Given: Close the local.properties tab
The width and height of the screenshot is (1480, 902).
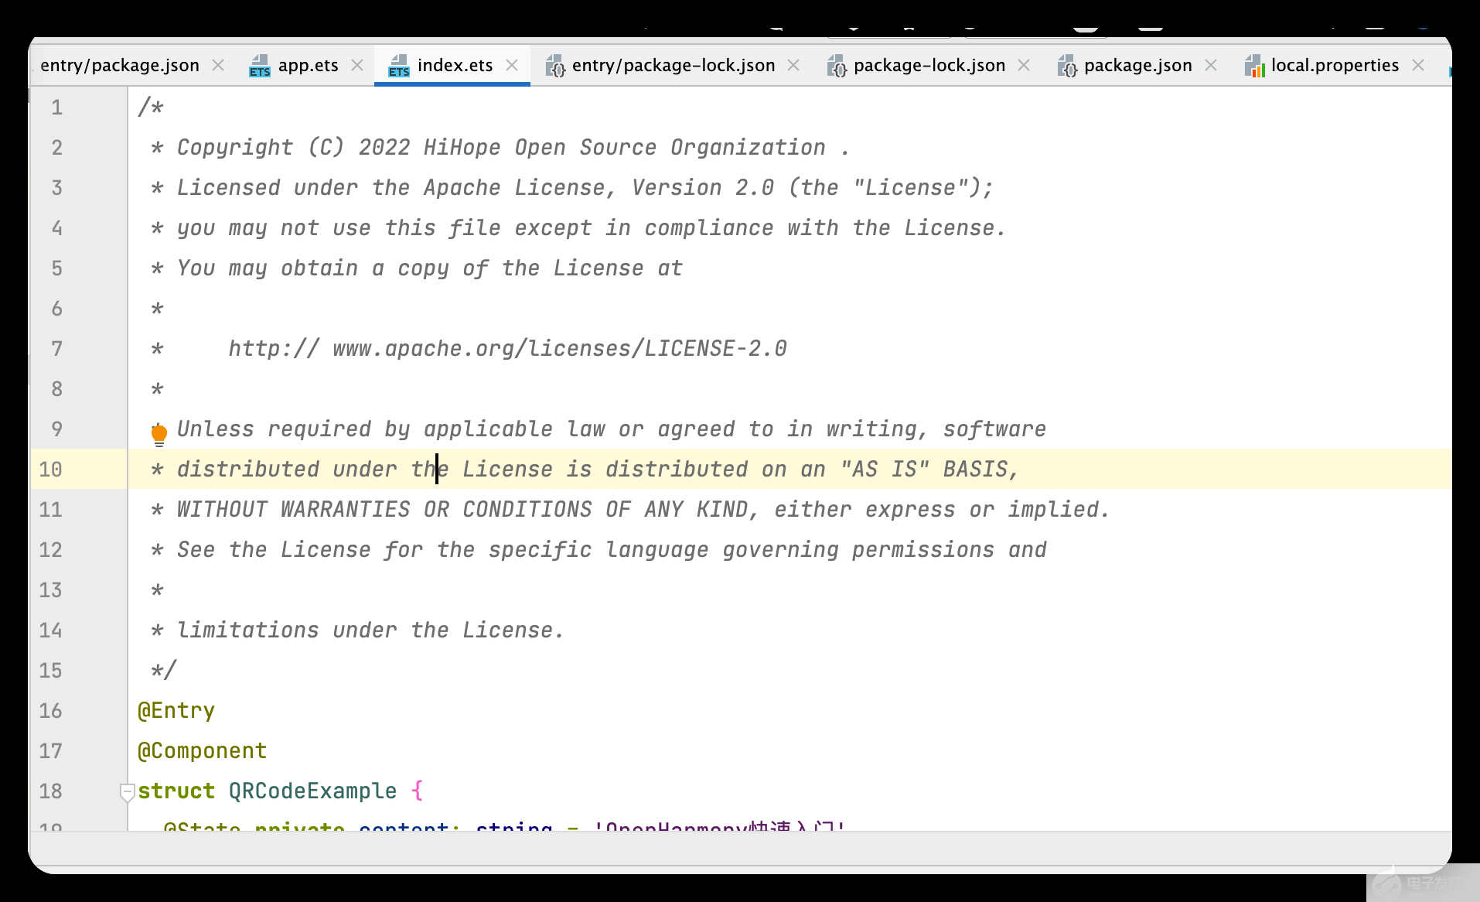Looking at the screenshot, I should pyautogui.click(x=1418, y=65).
